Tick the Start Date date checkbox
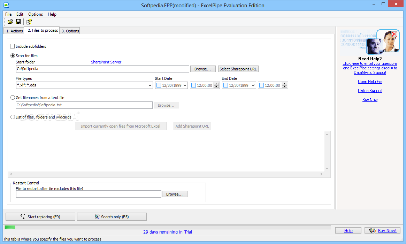Viewport: 406px width, 244px height. (159, 85)
